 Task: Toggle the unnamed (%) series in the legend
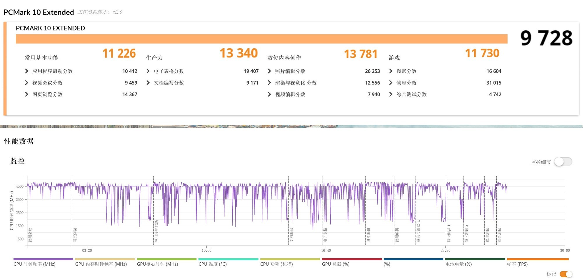click(412, 259)
